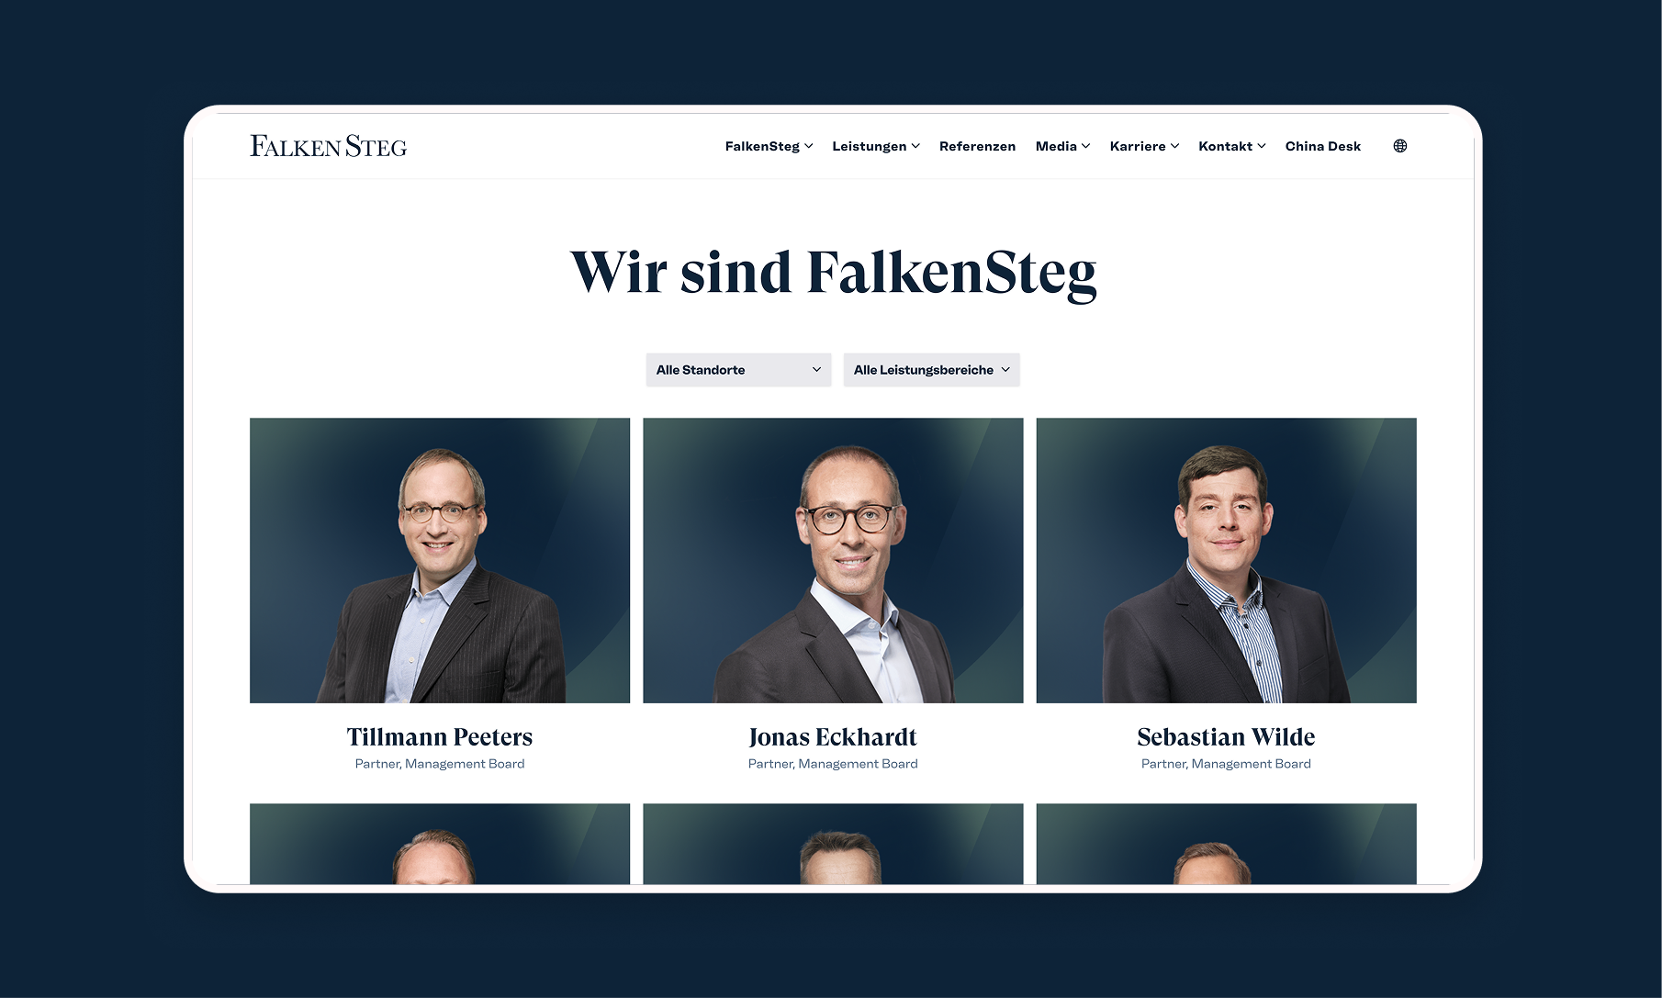Click the Sebastian Wilde name link
1662x998 pixels.
coord(1226,737)
